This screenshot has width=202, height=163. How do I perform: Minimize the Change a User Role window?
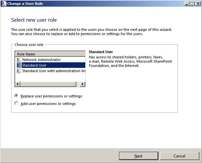(186, 3)
